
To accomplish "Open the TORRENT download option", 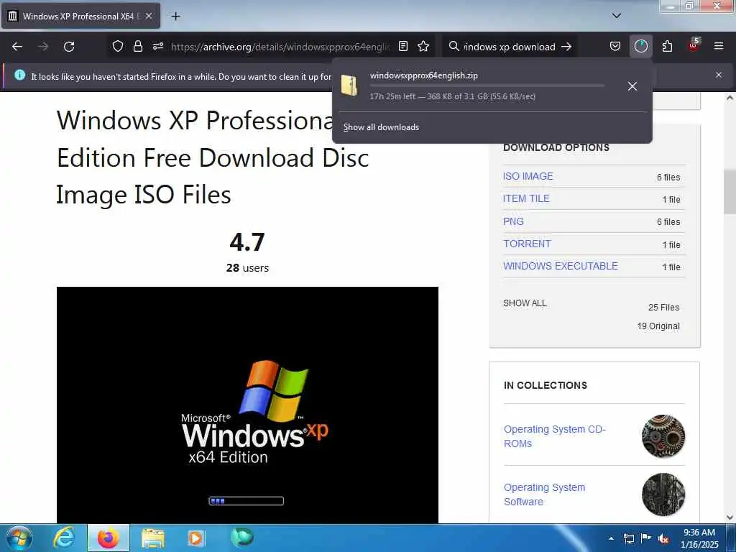I will [x=527, y=244].
